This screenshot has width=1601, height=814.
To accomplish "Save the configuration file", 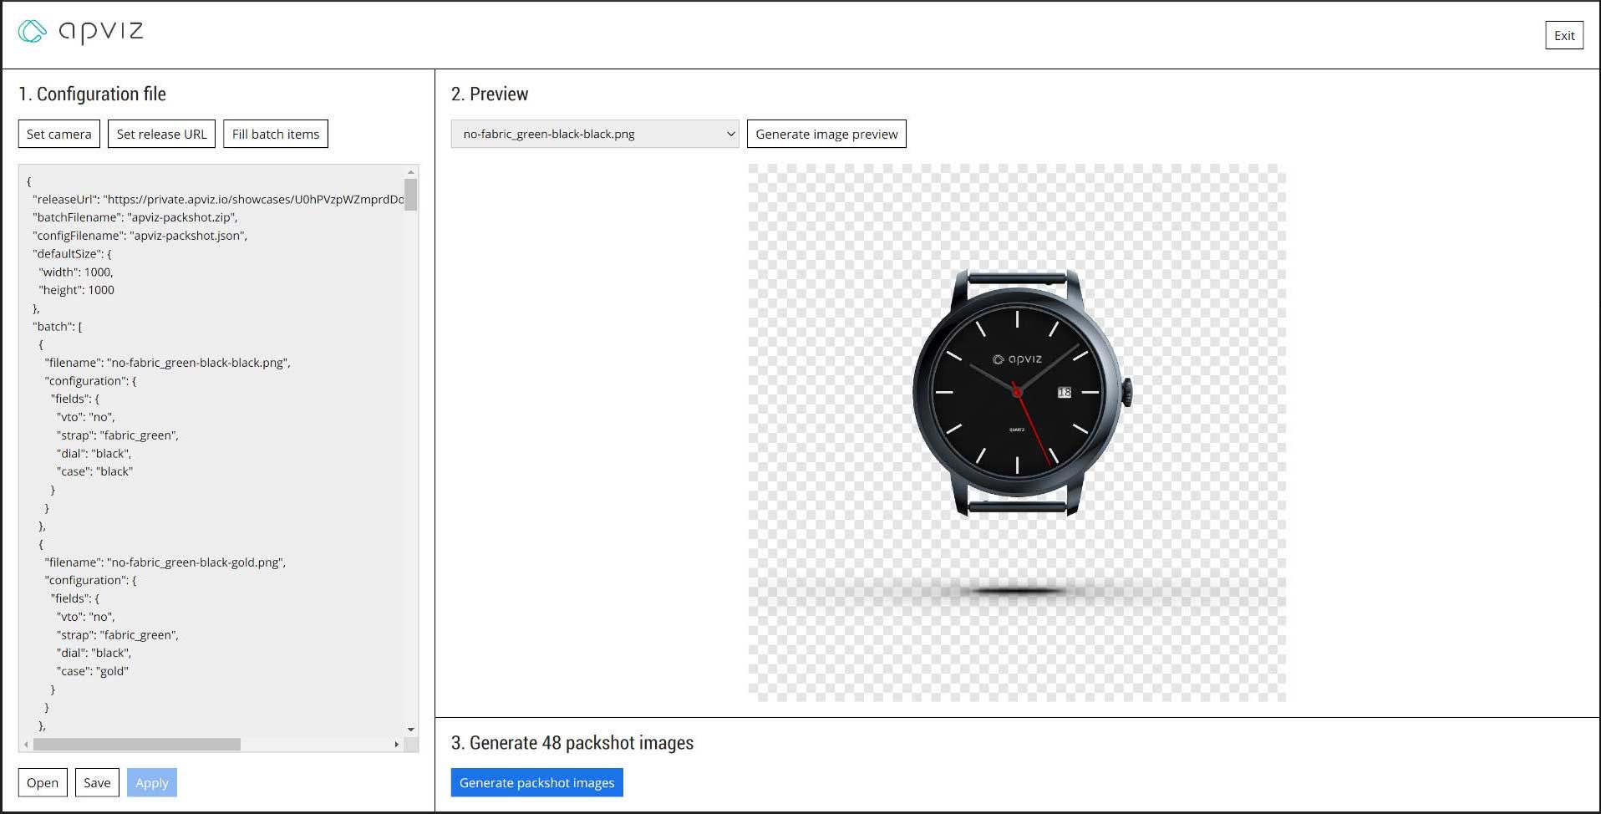I will pyautogui.click(x=97, y=782).
